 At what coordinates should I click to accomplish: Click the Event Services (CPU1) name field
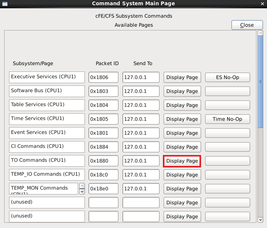pos(47,133)
